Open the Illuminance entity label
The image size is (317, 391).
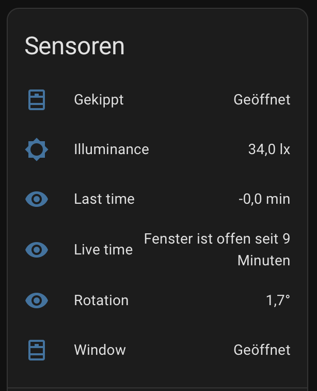tap(111, 150)
